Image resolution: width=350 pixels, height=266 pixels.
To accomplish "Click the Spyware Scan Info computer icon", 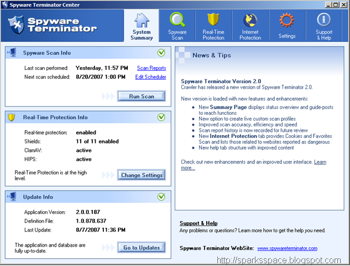I will (12, 52).
